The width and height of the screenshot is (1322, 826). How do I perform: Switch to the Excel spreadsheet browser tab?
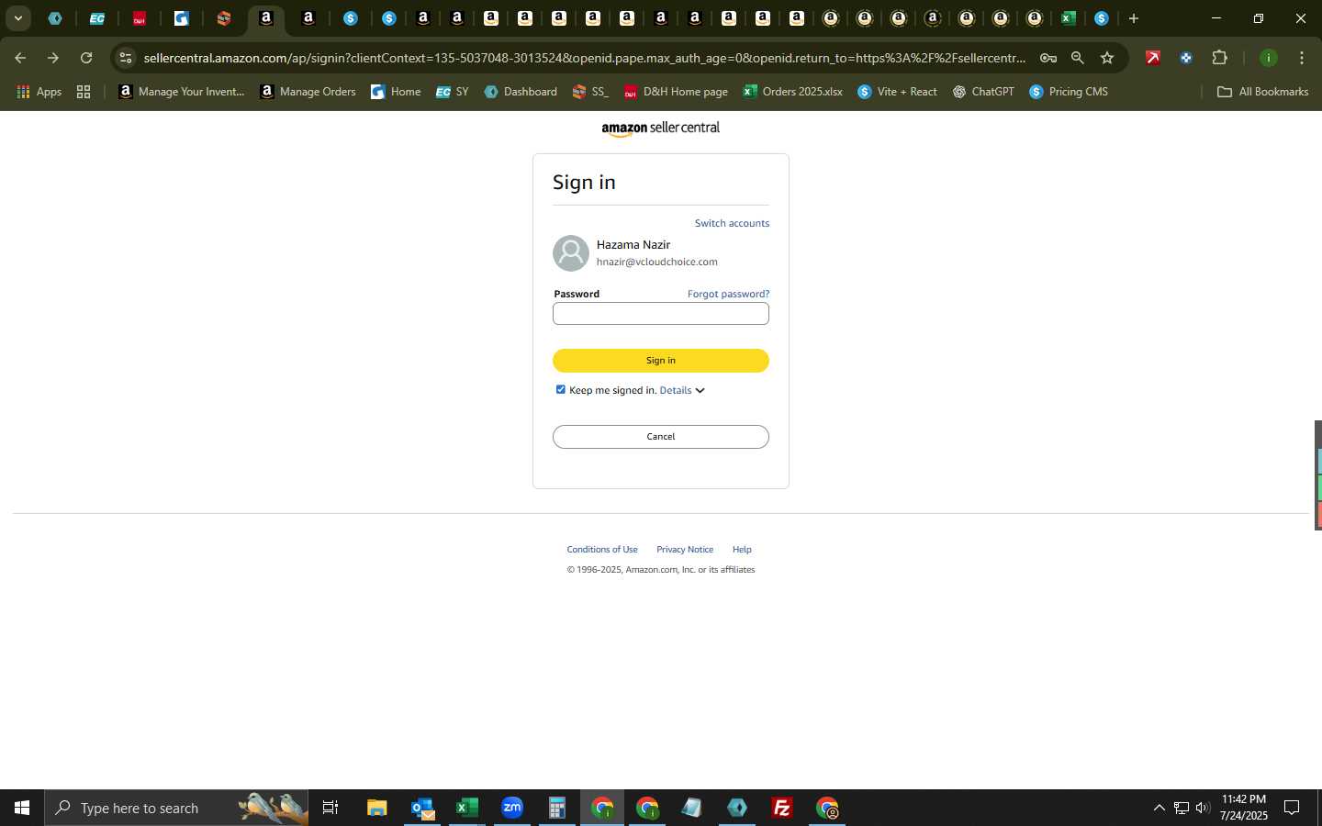coord(1068,18)
